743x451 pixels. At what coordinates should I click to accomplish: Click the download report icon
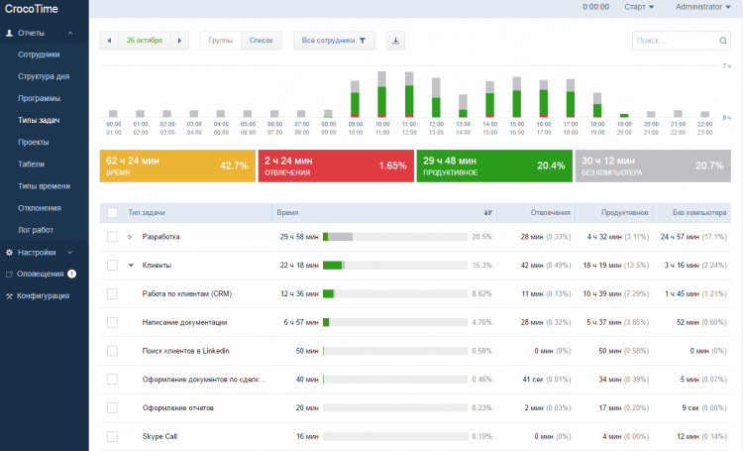pos(395,41)
